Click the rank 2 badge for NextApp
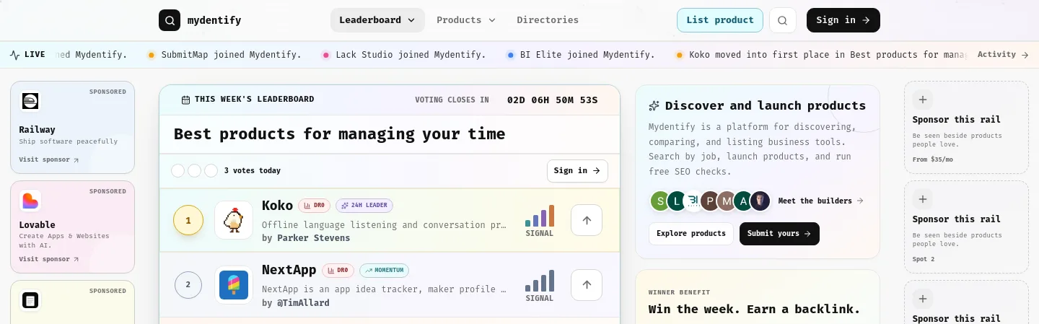Viewport: 1039px width, 324px height. (188, 285)
